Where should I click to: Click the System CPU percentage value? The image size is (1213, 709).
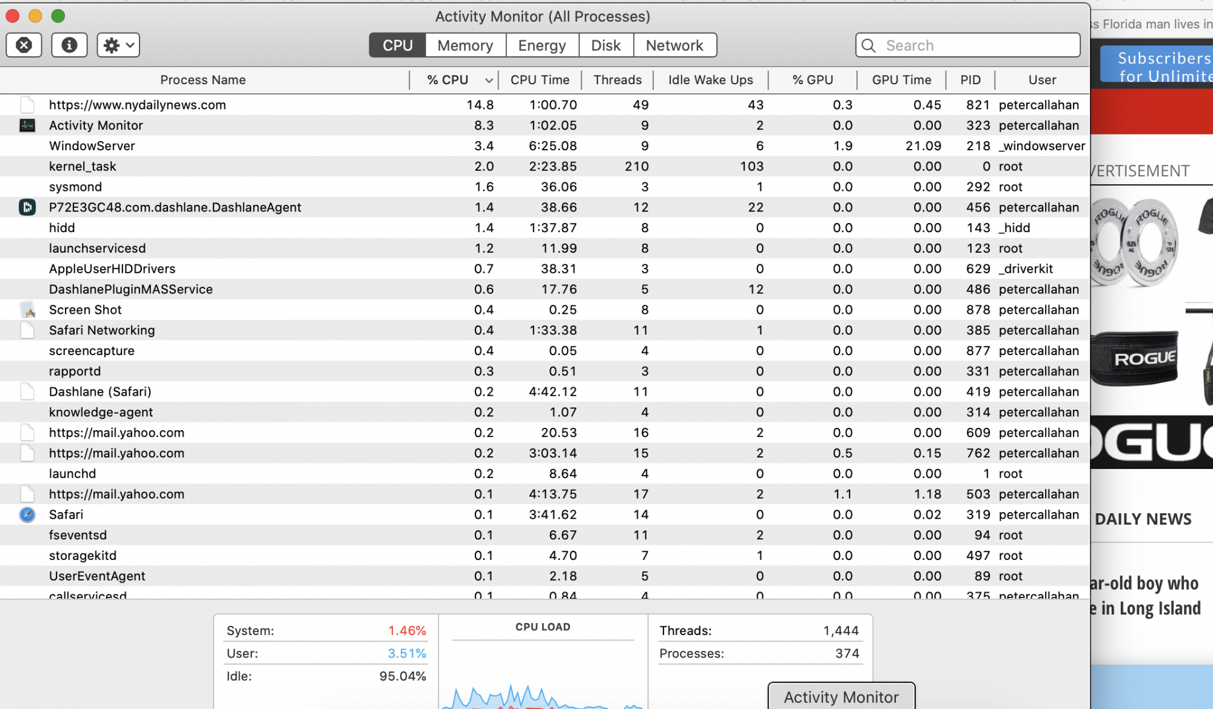pos(407,631)
